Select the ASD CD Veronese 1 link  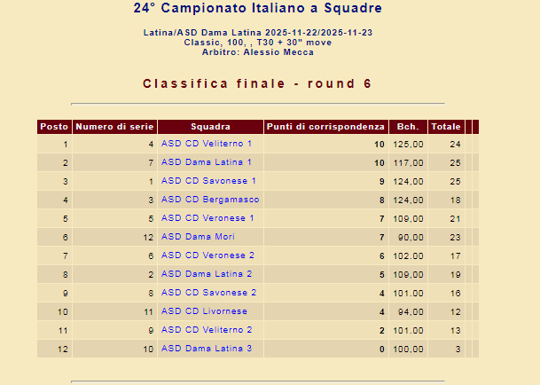pos(208,218)
